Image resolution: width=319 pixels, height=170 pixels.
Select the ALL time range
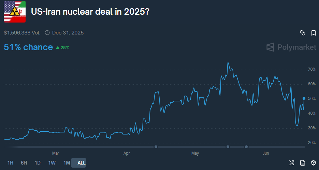82,163
